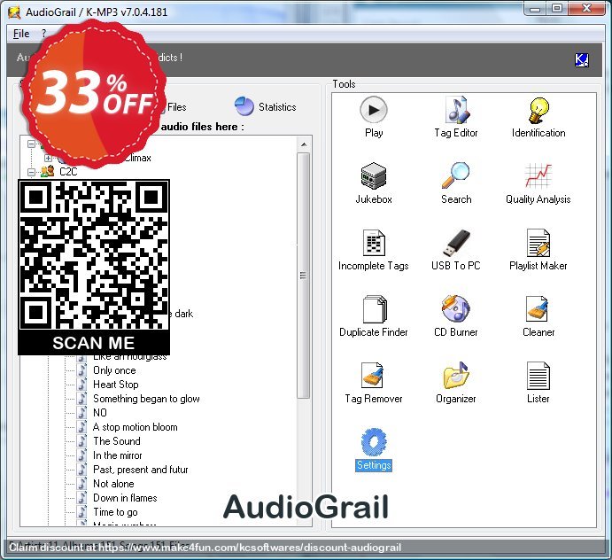Viewport: 612px width, 560px height.
Task: Click the file tree scrollbar thumb
Action: tap(303, 276)
